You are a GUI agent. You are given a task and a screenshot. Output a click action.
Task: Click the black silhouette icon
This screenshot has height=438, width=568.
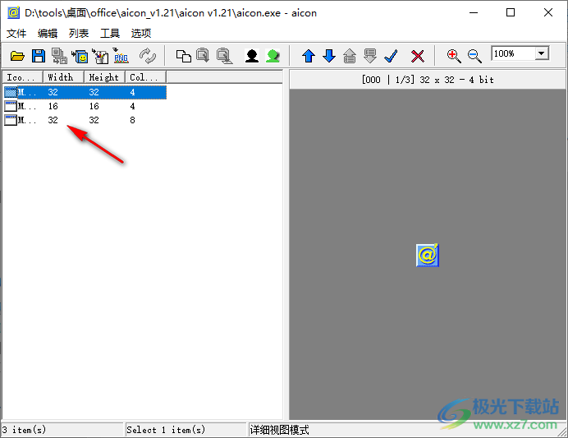(x=252, y=56)
